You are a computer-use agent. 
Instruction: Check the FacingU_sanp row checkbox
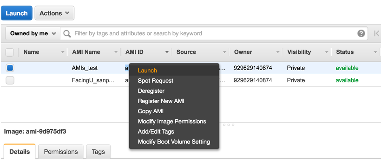pyautogui.click(x=10, y=80)
